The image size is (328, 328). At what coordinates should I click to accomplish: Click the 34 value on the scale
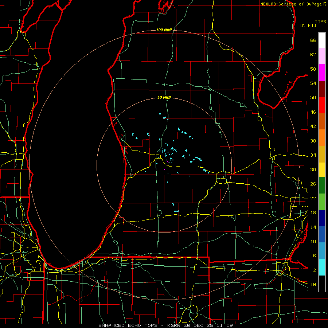tap(313, 155)
